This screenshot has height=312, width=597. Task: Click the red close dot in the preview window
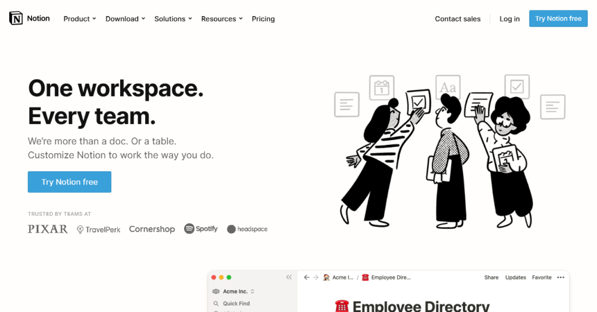213,278
